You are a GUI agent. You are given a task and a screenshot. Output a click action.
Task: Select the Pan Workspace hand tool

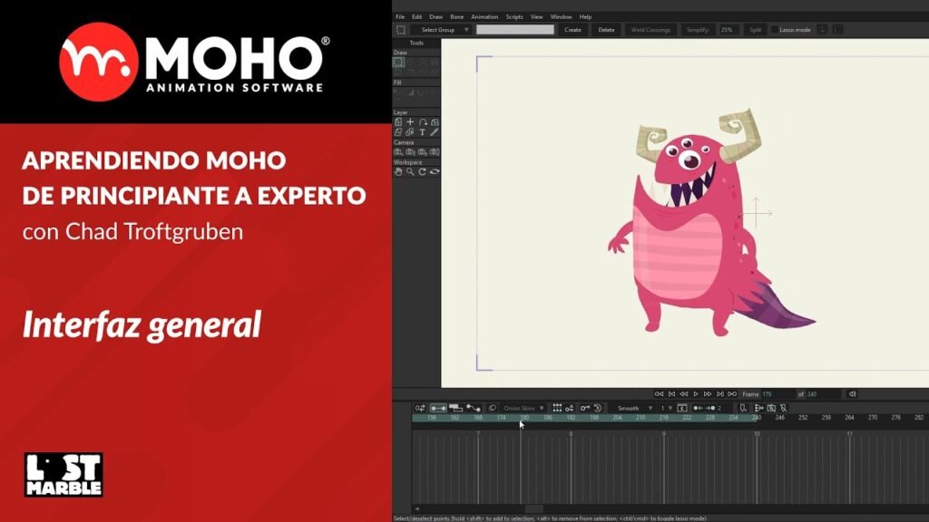point(398,171)
